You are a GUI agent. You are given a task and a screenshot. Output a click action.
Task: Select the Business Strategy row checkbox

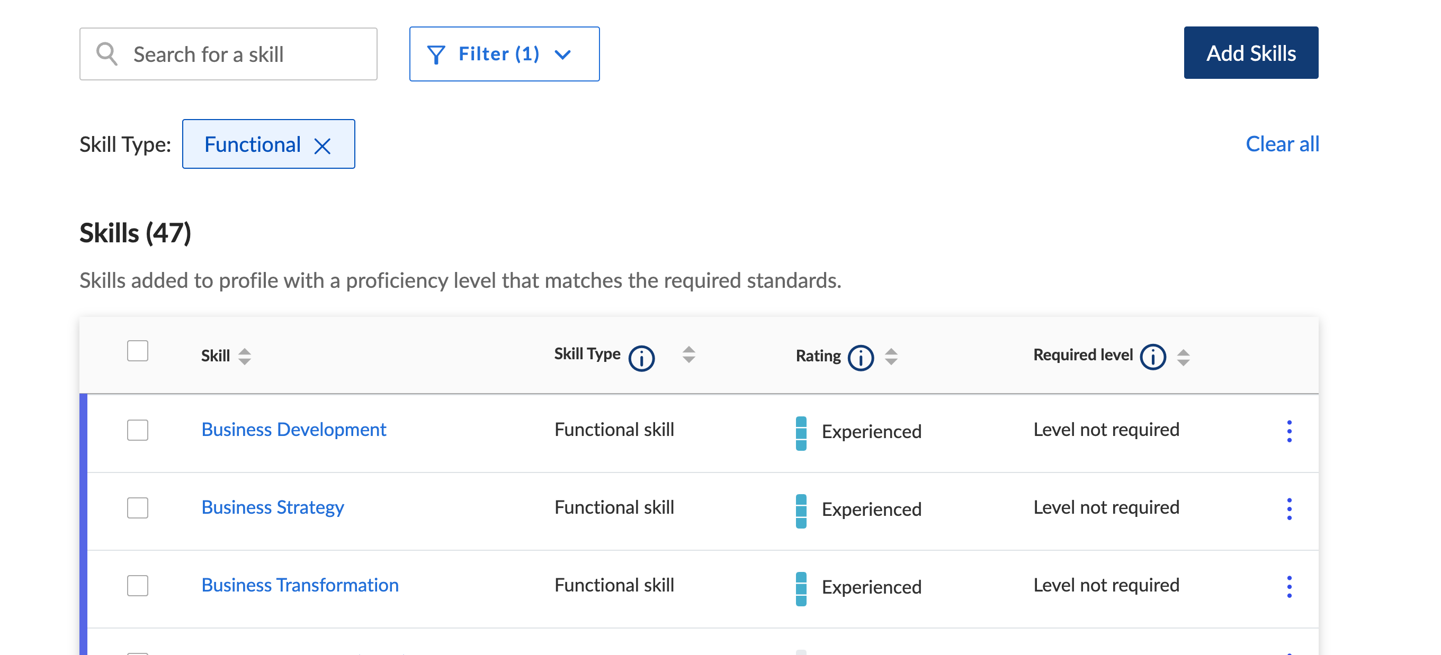pyautogui.click(x=138, y=507)
